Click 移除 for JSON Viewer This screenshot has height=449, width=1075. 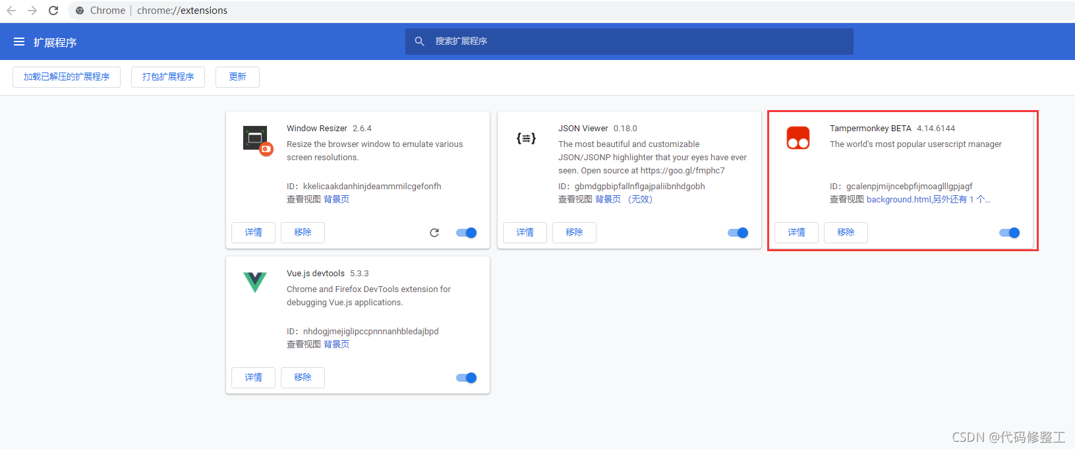[x=574, y=233]
